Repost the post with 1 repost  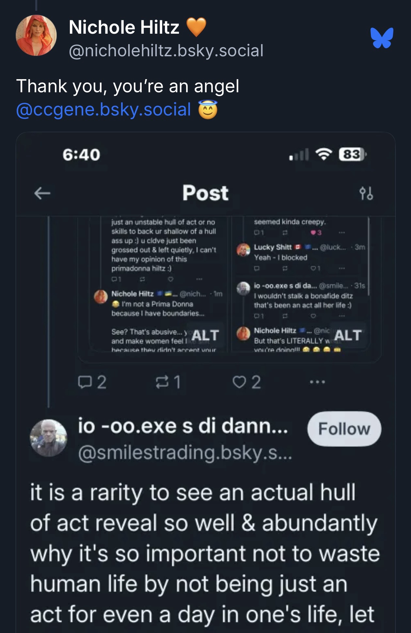tap(168, 382)
